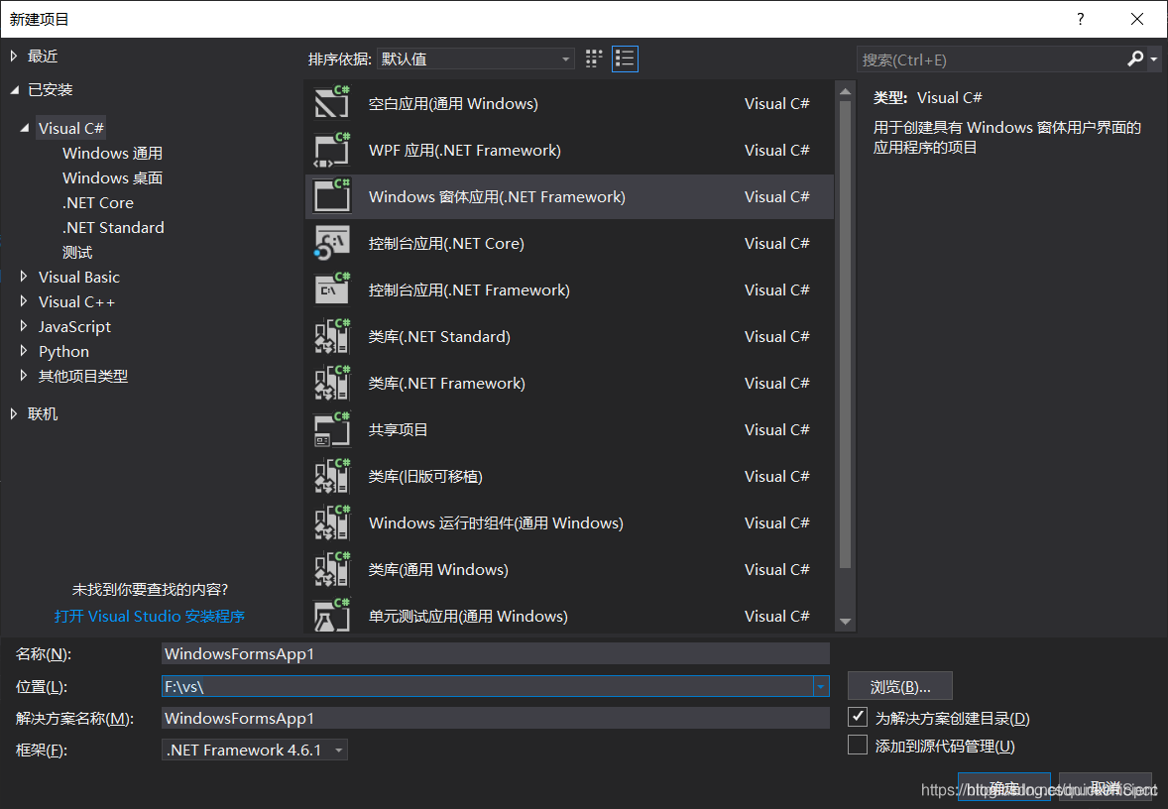
Task: Toggle 为解决方案创建目录 checkbox
Action: pyautogui.click(x=858, y=717)
